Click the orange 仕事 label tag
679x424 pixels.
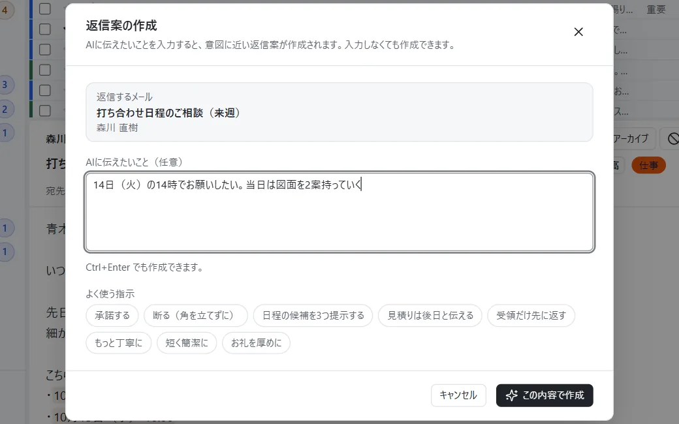point(648,165)
